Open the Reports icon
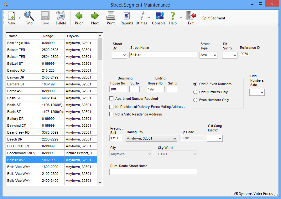The width and height of the screenshot is (281, 199). (x=127, y=16)
